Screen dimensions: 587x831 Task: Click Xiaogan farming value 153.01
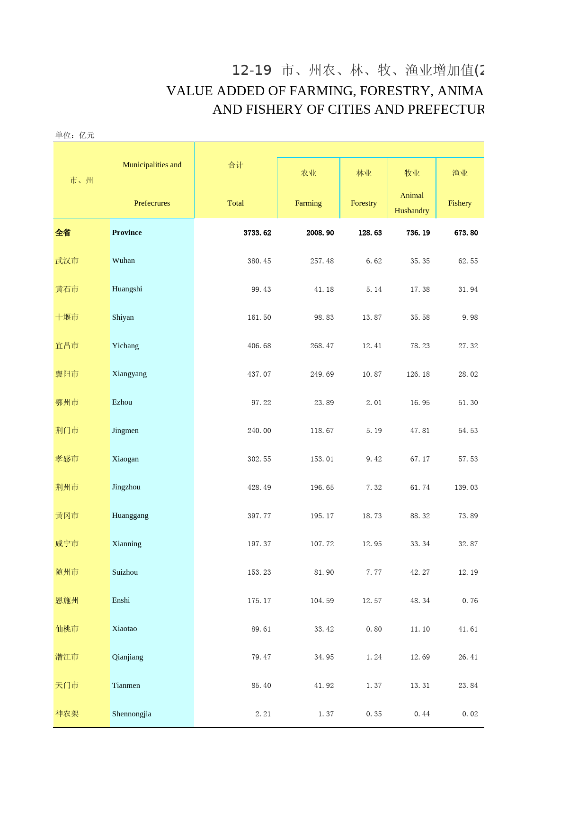pyautogui.click(x=322, y=459)
